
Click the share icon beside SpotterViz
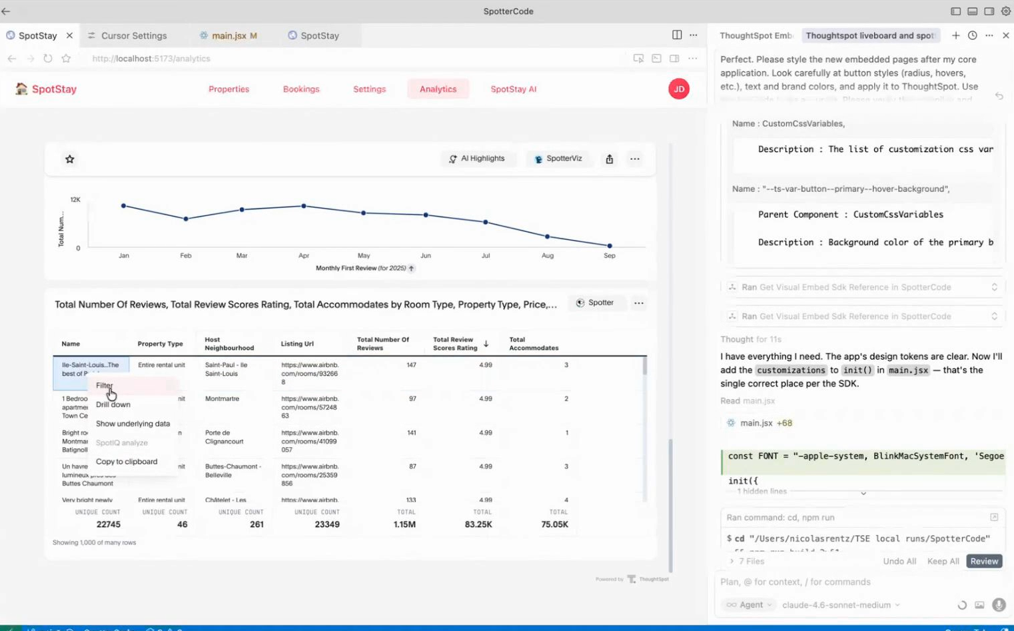pos(609,159)
